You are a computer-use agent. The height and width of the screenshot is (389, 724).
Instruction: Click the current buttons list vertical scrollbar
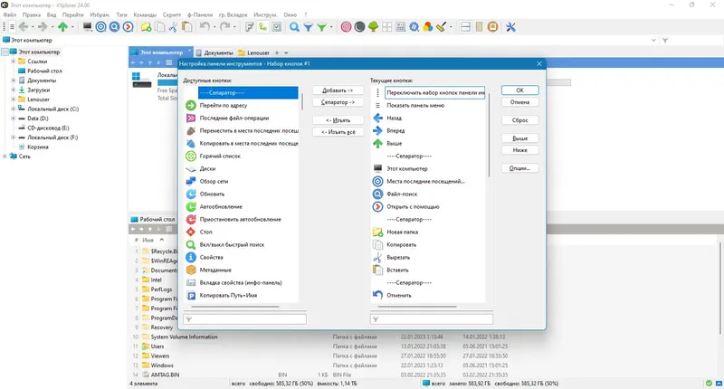pyautogui.click(x=489, y=135)
